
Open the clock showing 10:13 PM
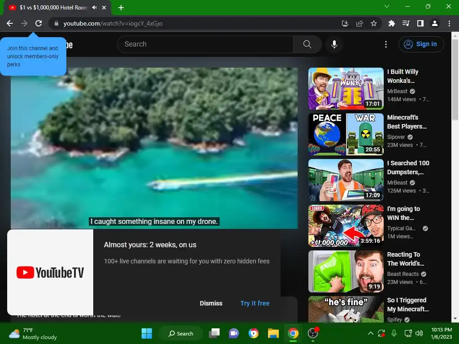pyautogui.click(x=442, y=333)
